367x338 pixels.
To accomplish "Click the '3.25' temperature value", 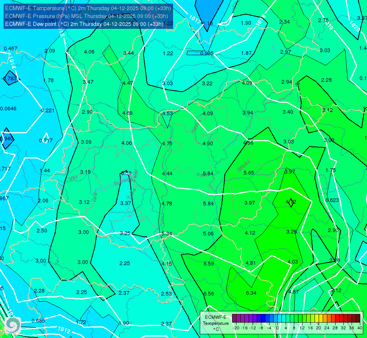I will coord(125,233).
